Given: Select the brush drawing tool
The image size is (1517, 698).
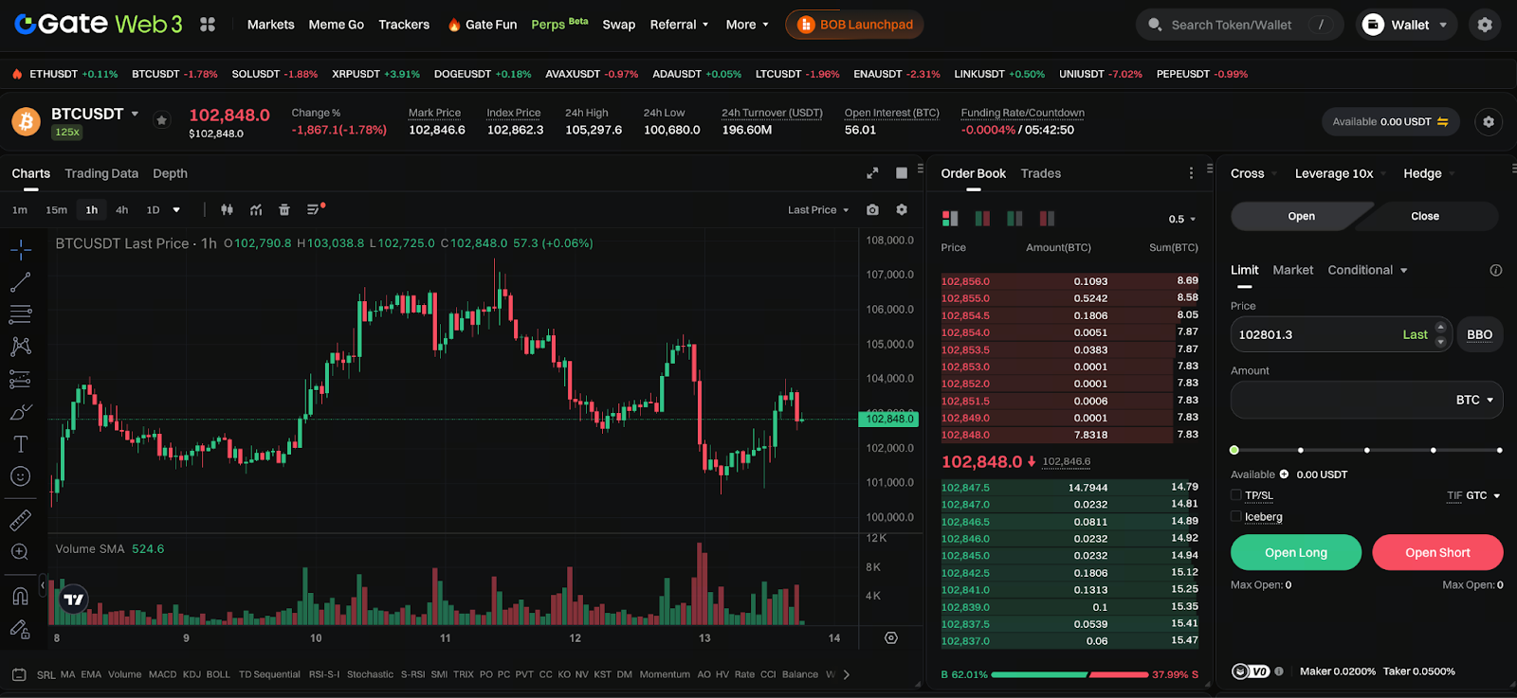Looking at the screenshot, I should [21, 412].
